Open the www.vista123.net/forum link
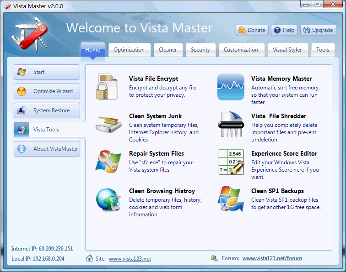346x272 pixels. tap(272, 258)
